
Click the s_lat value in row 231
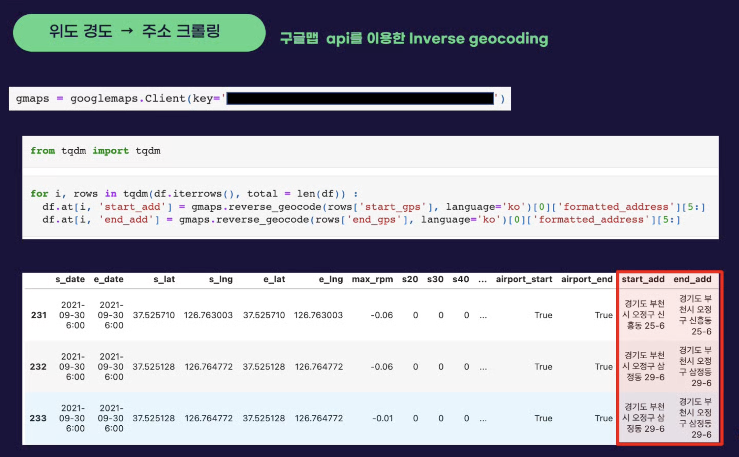(154, 315)
